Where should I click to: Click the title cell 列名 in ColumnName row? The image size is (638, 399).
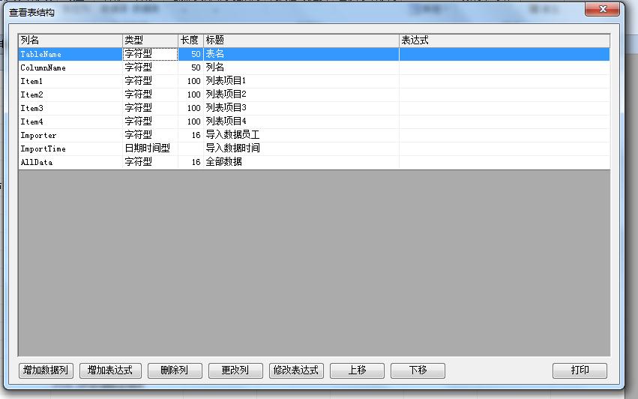pyautogui.click(x=301, y=67)
